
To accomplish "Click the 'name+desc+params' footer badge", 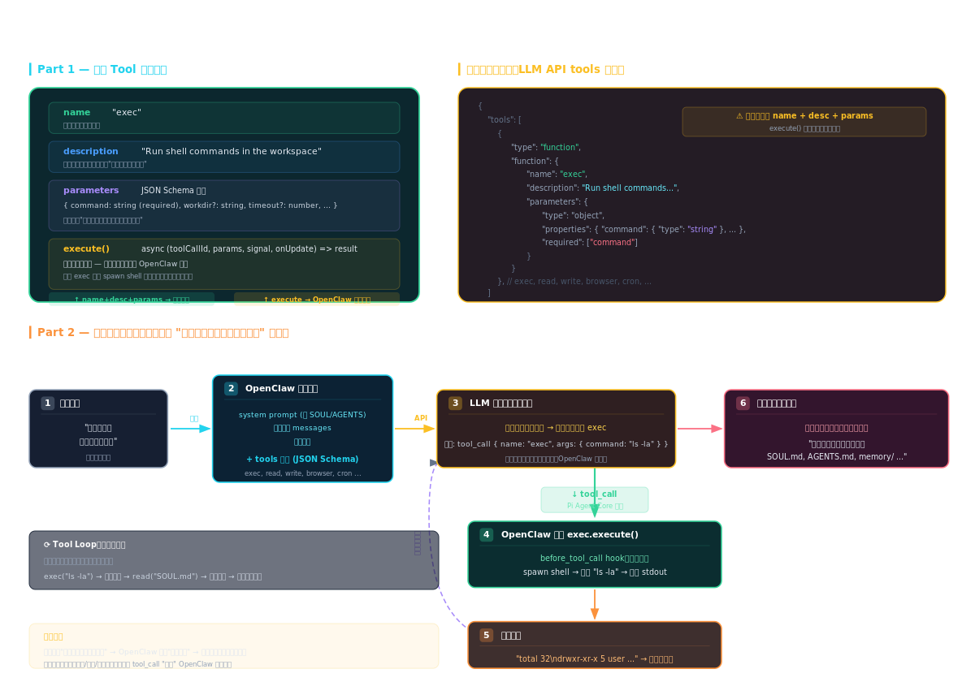I will tap(132, 300).
